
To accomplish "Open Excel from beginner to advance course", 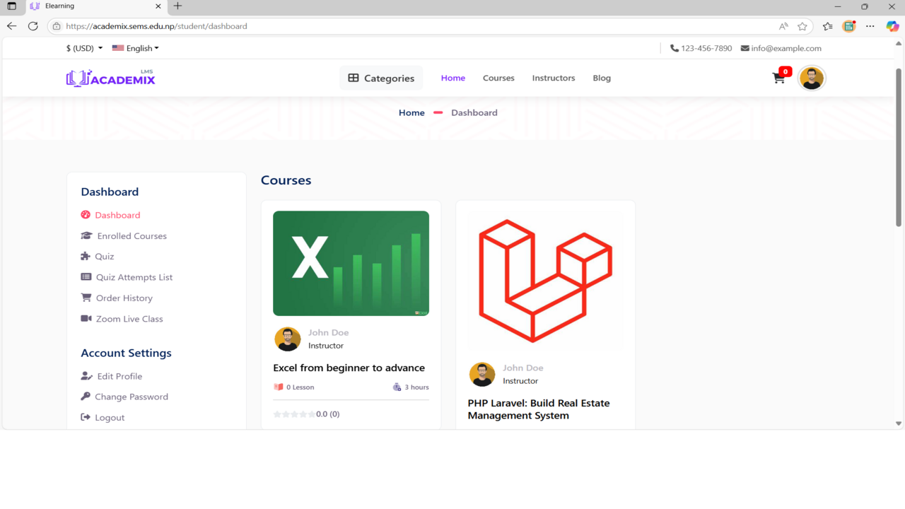I will point(349,368).
